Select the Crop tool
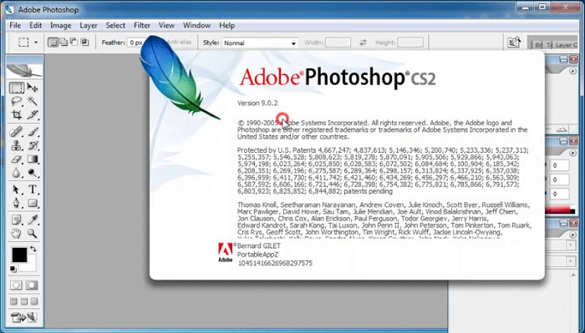The width and height of the screenshot is (585, 333). [17, 114]
